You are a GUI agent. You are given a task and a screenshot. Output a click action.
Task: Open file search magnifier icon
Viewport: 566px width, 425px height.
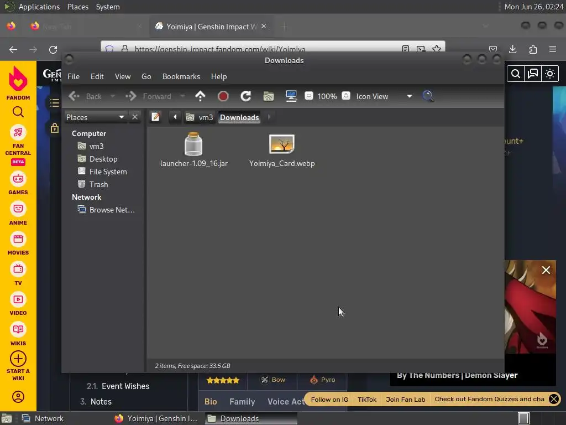pyautogui.click(x=428, y=96)
